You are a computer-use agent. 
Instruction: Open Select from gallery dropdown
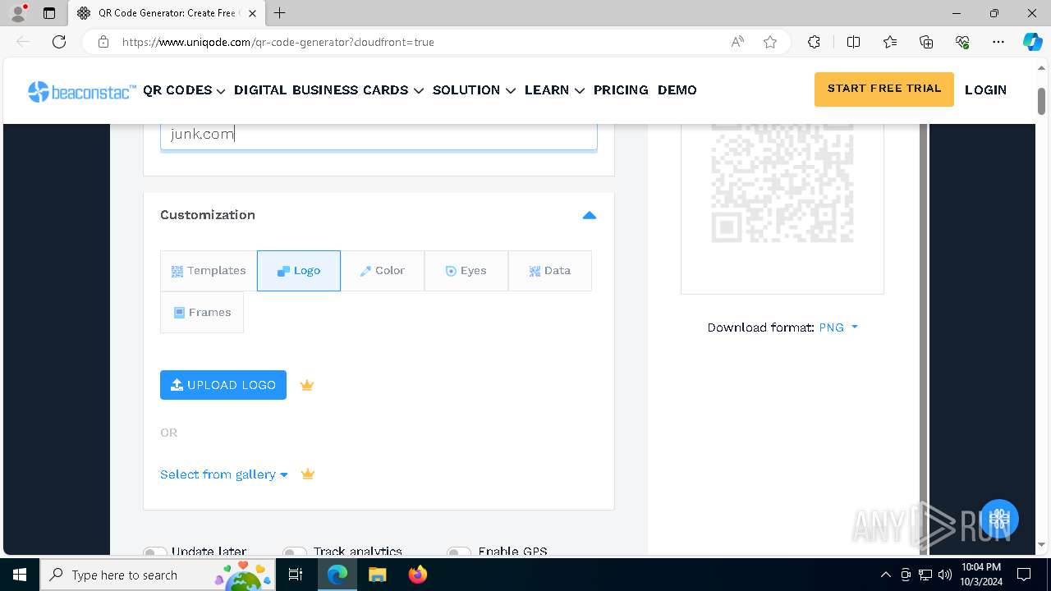point(224,474)
